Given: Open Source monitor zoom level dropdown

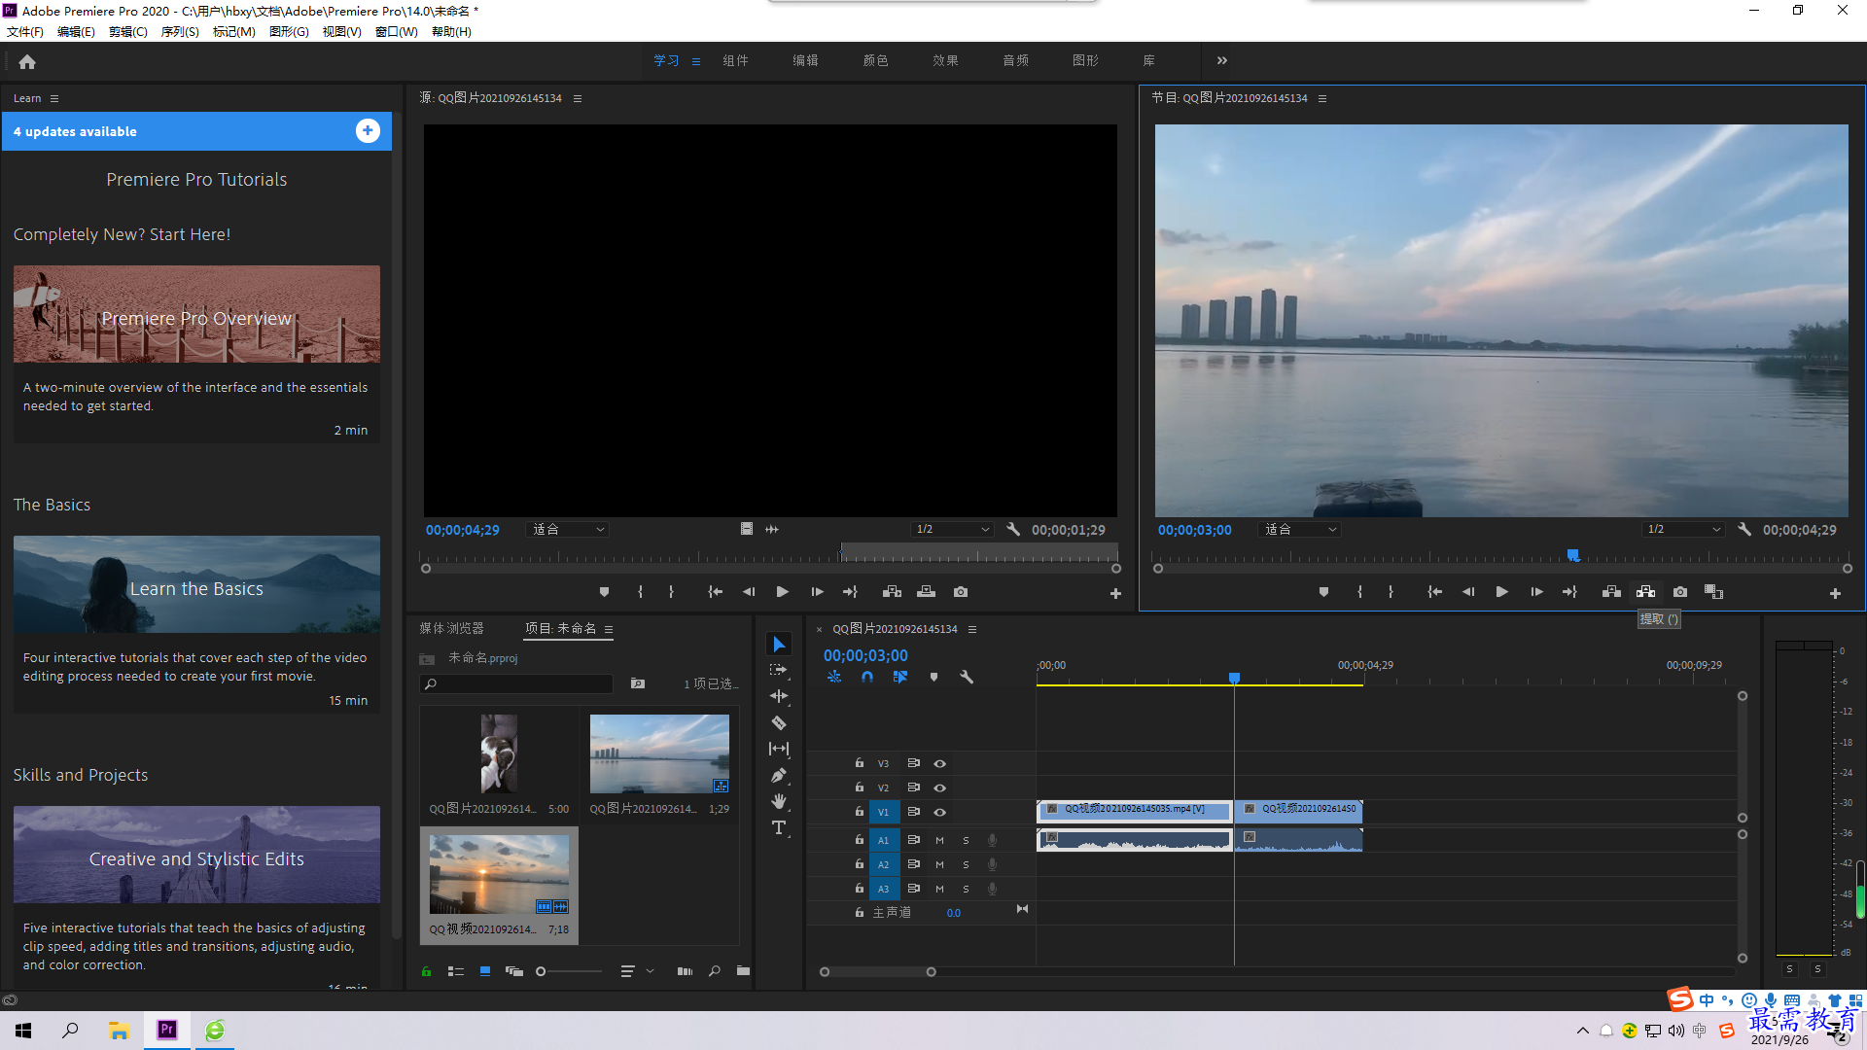Looking at the screenshot, I should coord(568,530).
